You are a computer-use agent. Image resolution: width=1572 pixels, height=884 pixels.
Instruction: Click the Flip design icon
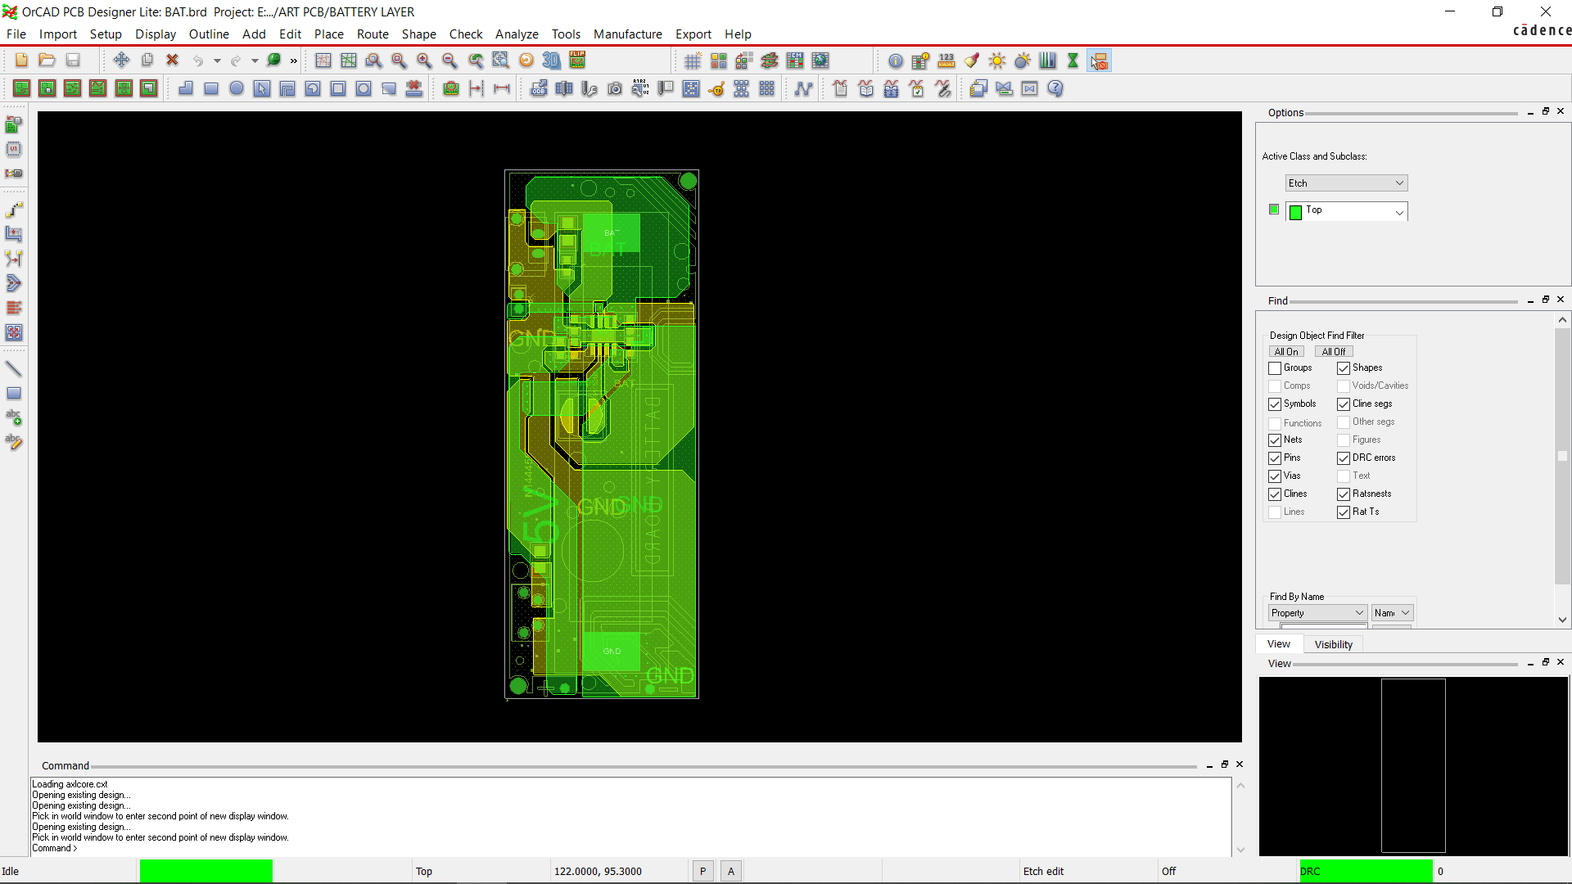pyautogui.click(x=577, y=61)
